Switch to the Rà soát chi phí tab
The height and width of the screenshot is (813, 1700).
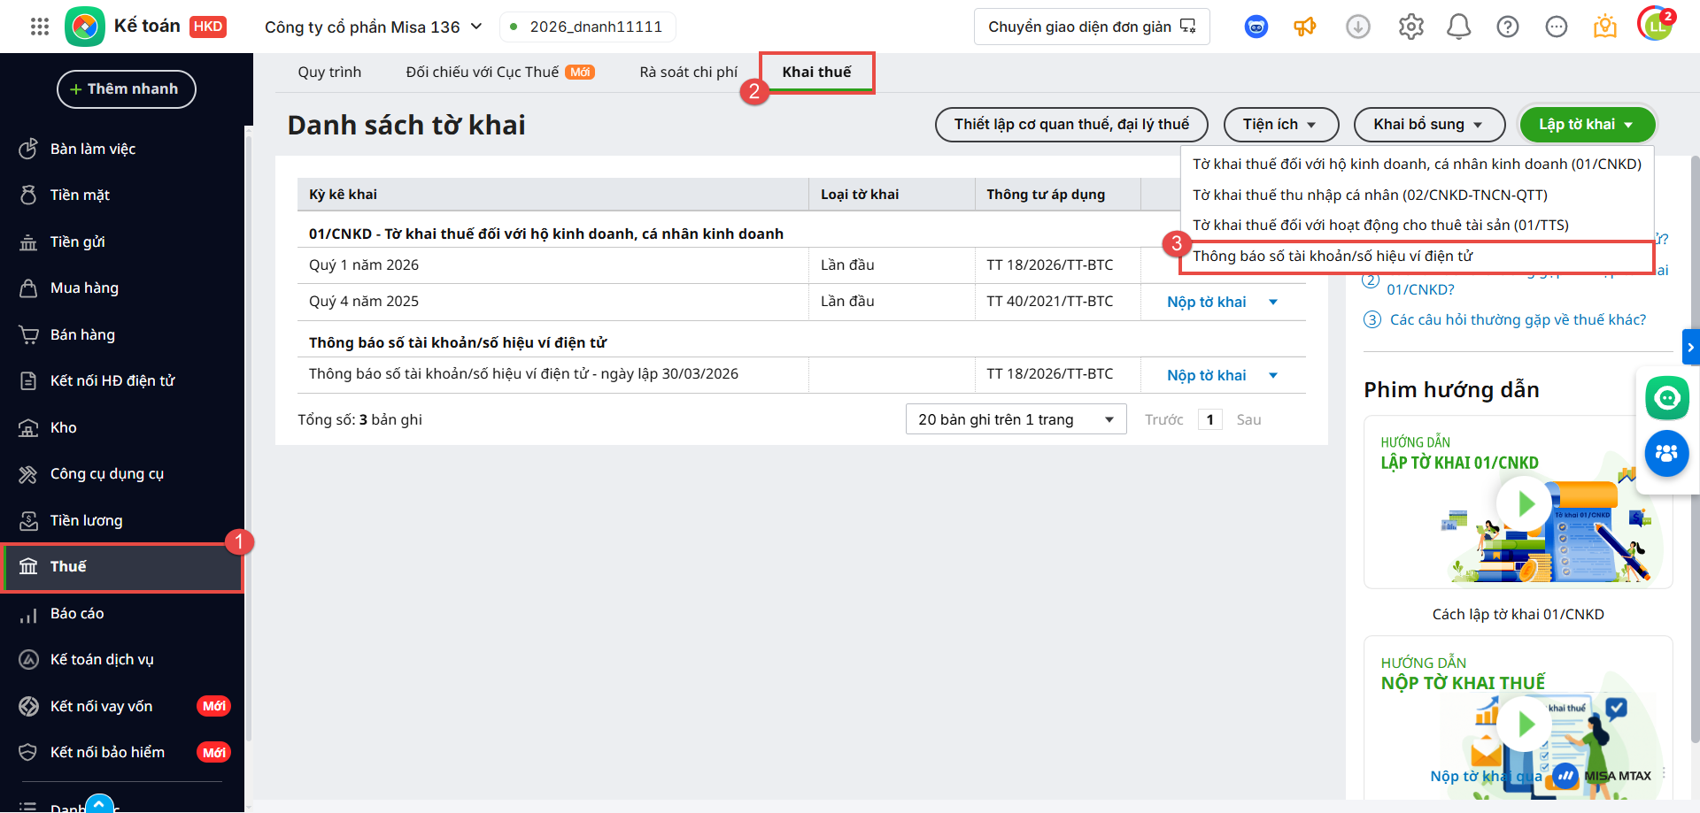[688, 72]
